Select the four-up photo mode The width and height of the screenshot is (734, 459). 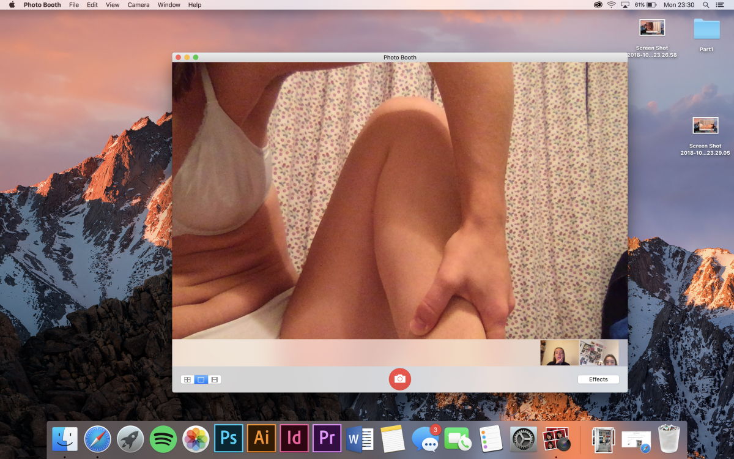pyautogui.click(x=187, y=379)
